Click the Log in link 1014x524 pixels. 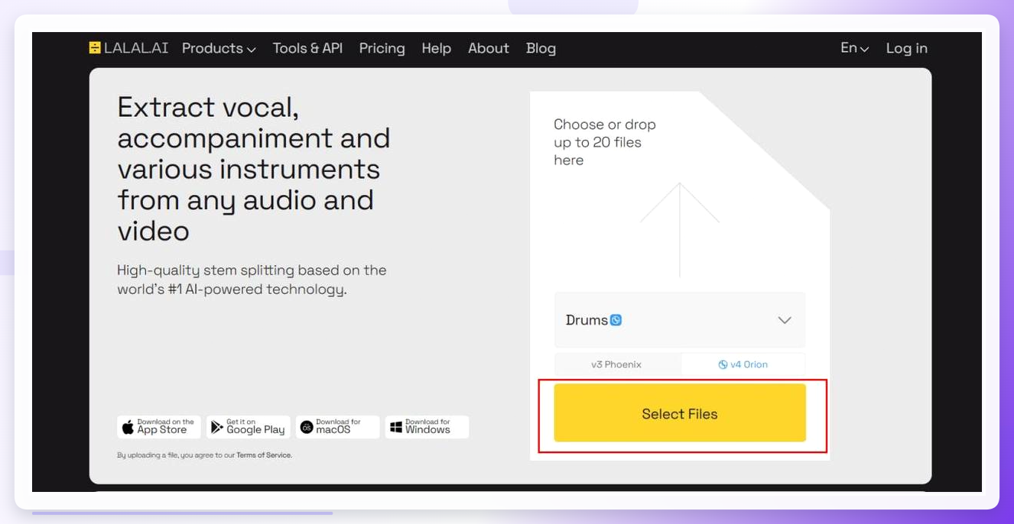coord(907,48)
